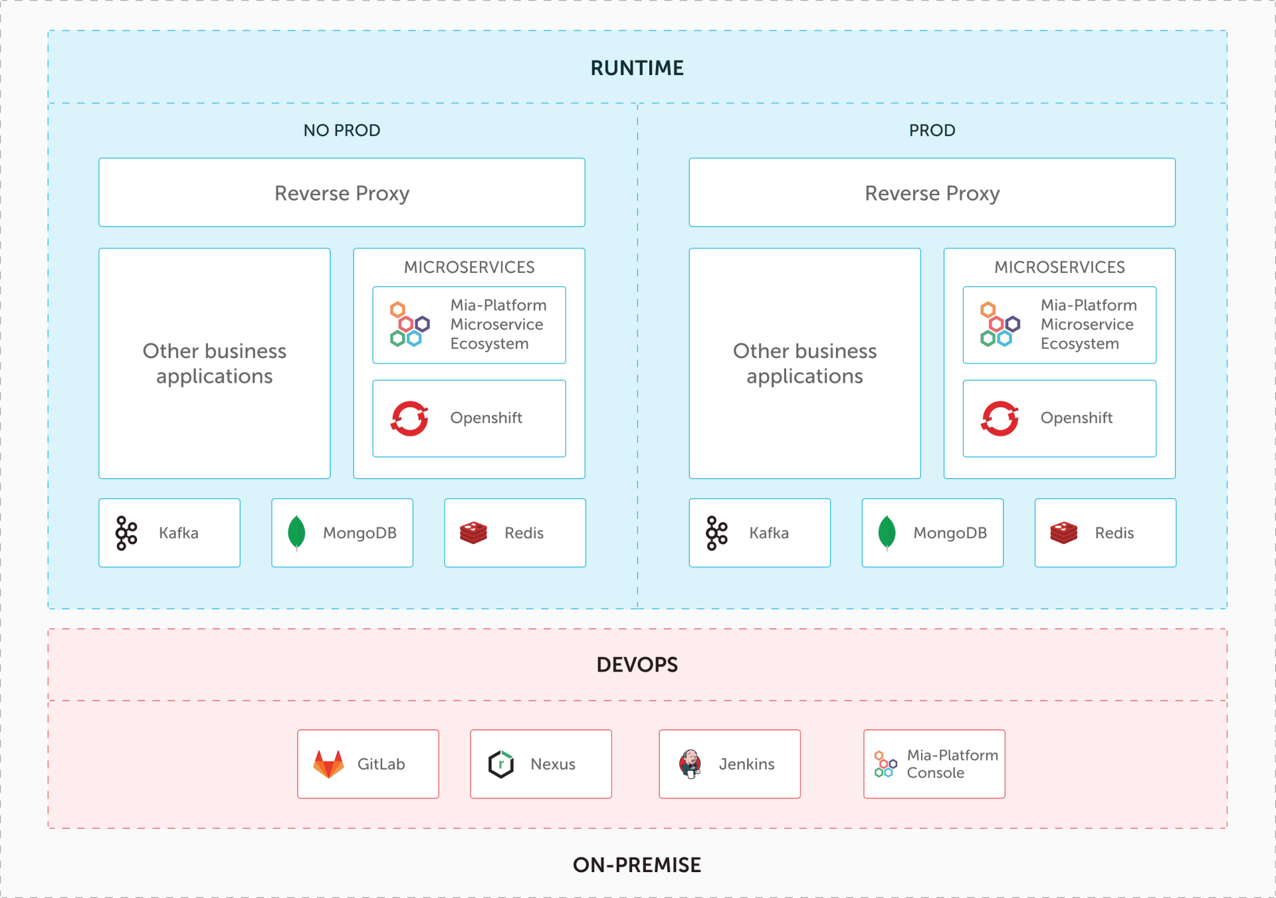This screenshot has height=898, width=1276.
Task: Click the PROD section label
Action: [x=932, y=130]
